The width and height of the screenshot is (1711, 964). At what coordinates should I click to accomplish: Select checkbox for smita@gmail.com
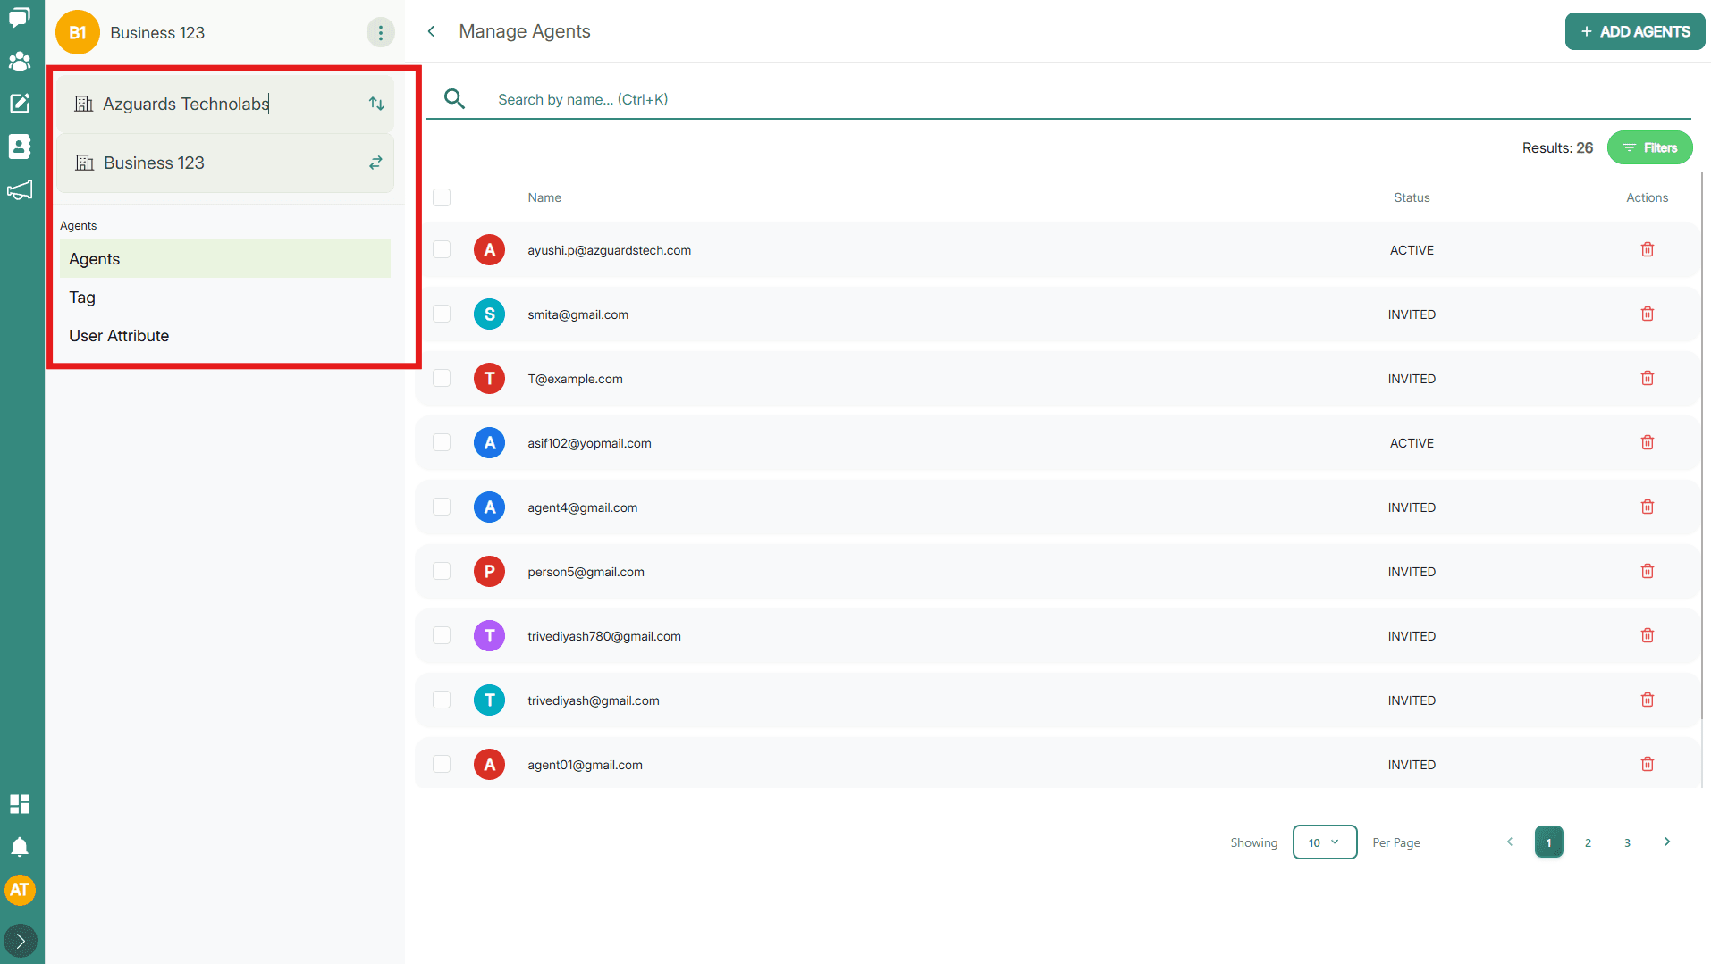pos(442,314)
